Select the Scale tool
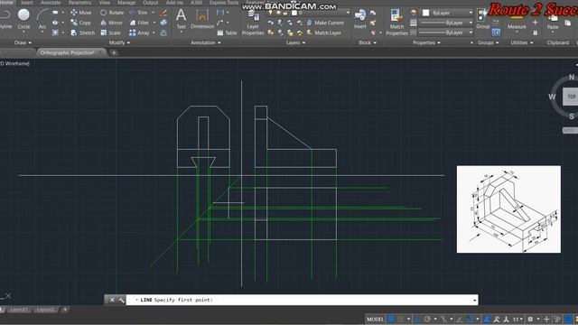Viewport: 578px width, 325px height. tap(110, 32)
